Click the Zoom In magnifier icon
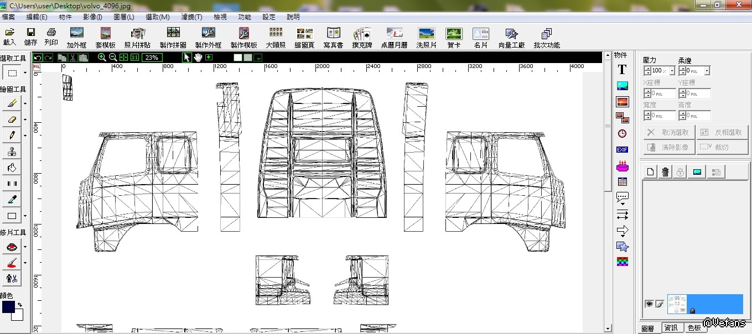 (102, 58)
